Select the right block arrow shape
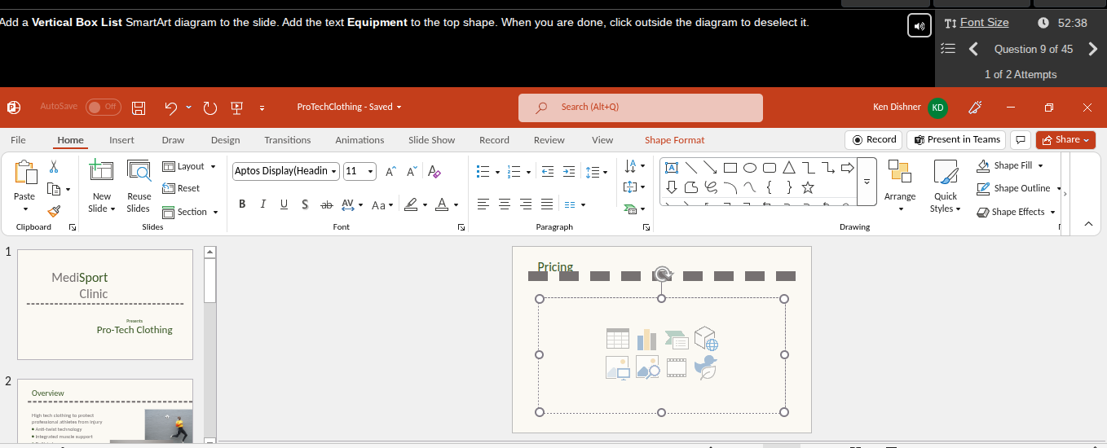 coord(847,168)
